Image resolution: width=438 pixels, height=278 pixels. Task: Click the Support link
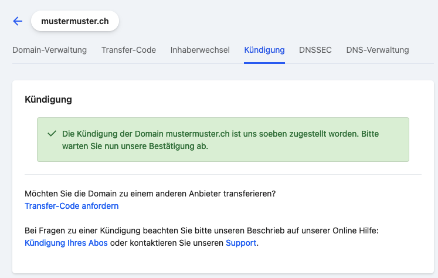tap(241, 243)
